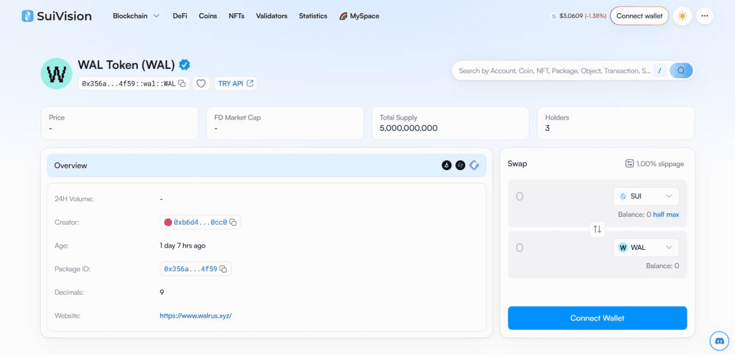Click the slippage settings icon
735x355 pixels.
[x=629, y=164]
